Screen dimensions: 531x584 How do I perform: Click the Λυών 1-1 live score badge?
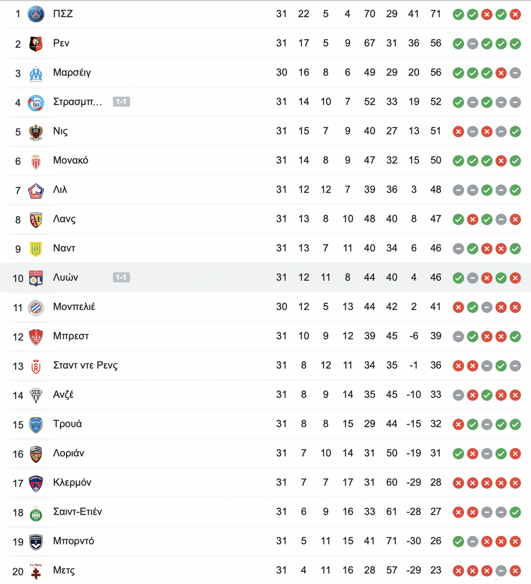point(121,278)
